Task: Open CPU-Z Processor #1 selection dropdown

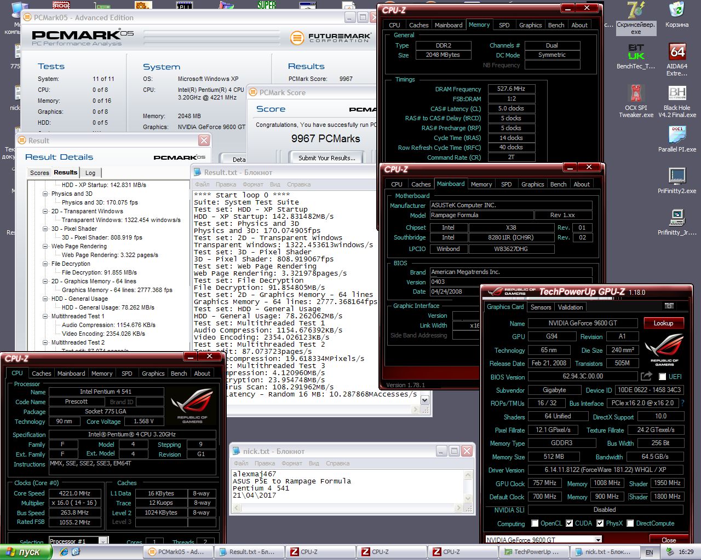Action: (103, 541)
